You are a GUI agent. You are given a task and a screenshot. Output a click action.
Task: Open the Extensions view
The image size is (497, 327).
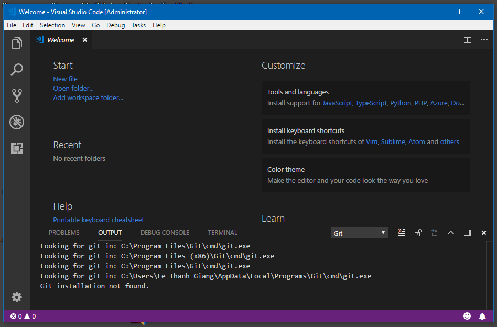tap(16, 148)
